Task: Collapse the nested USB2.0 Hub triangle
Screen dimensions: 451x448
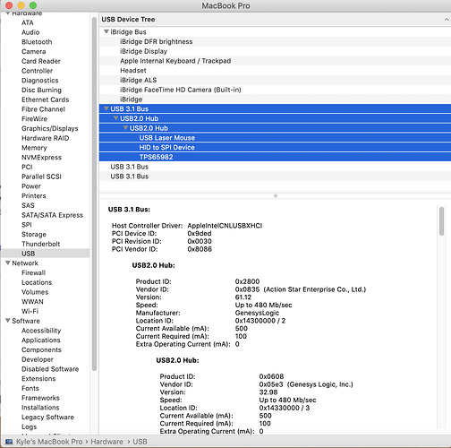Action: 125,128
